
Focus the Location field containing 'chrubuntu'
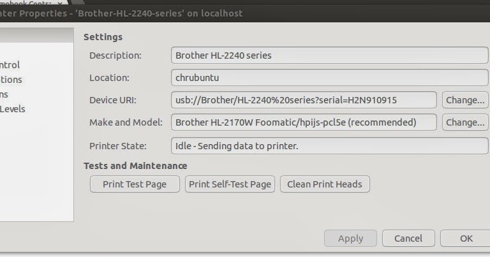329,78
